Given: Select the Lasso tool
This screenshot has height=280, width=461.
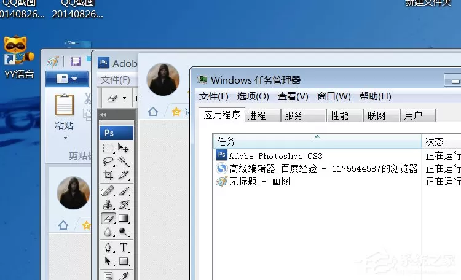Looking at the screenshot, I should tap(108, 161).
